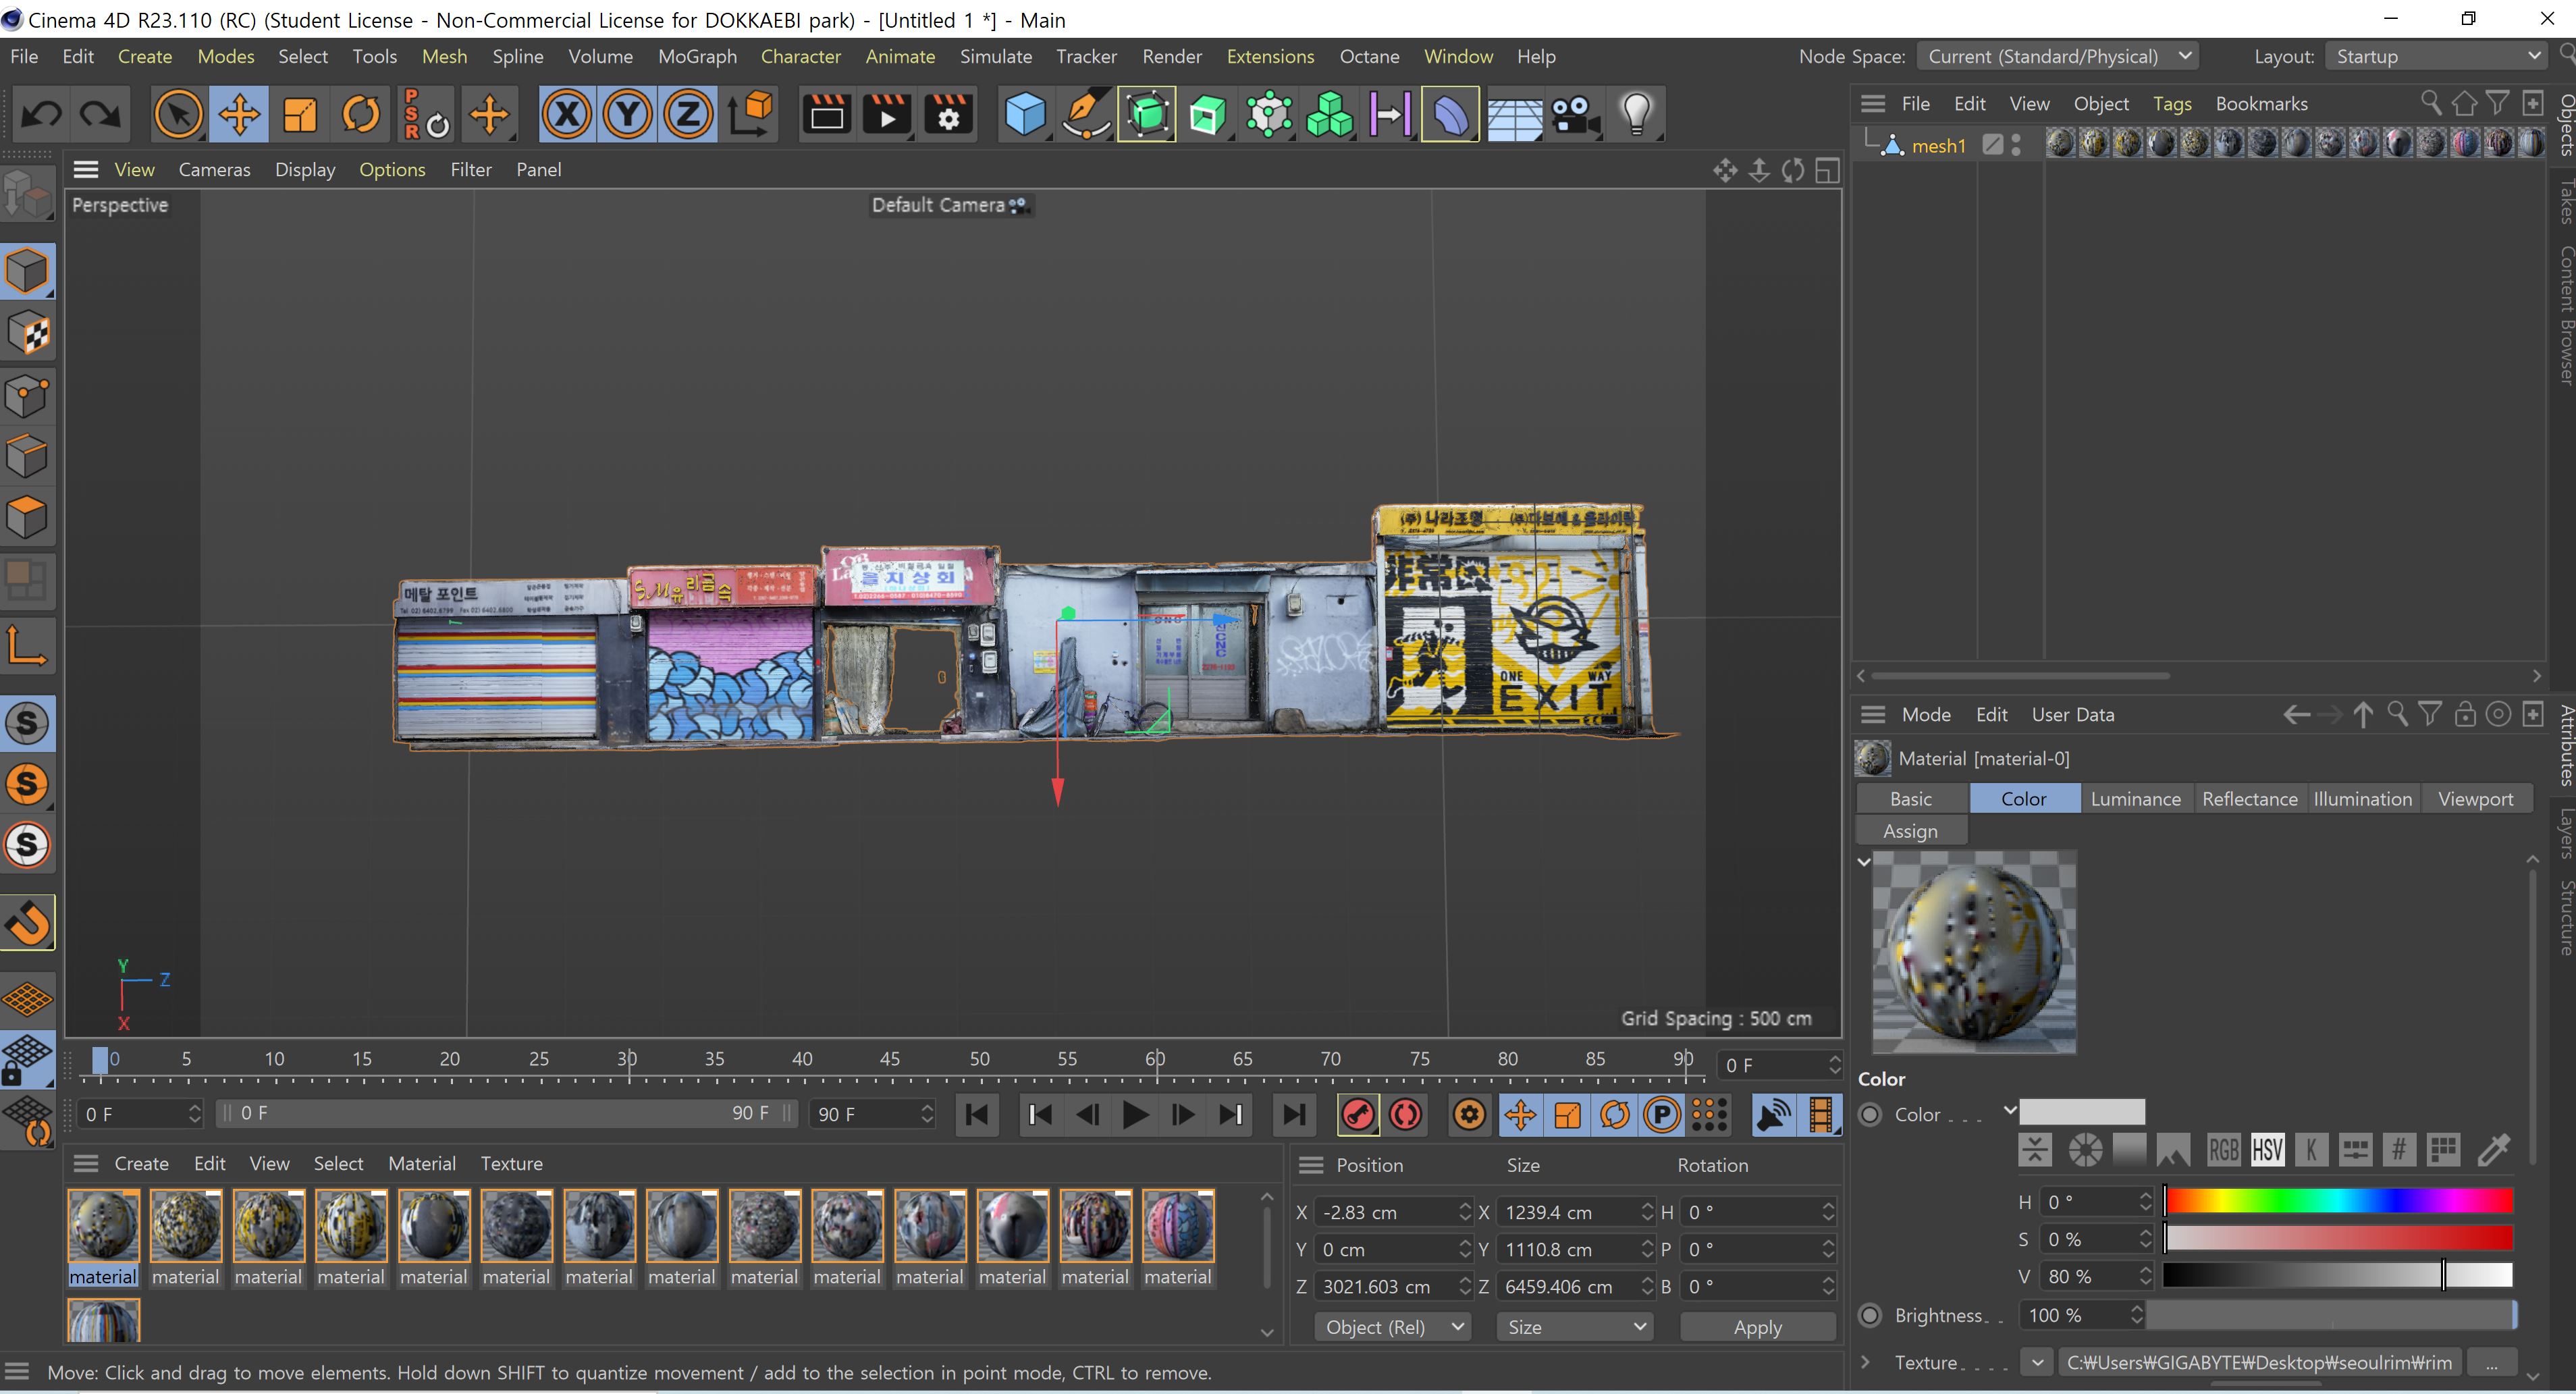Open Objects manager Tags menu
Screen dimensions: 2576x1394
point(2172,103)
